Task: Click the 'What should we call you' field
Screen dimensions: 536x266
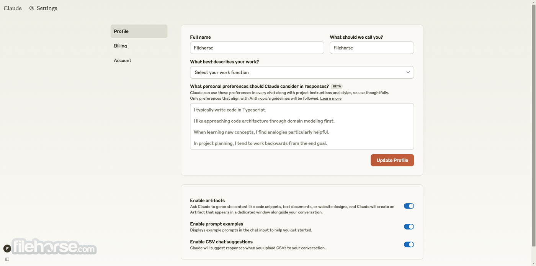Action: [x=372, y=48]
